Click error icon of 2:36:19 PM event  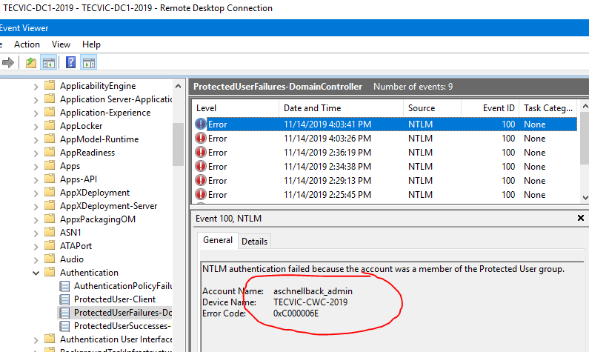click(201, 152)
